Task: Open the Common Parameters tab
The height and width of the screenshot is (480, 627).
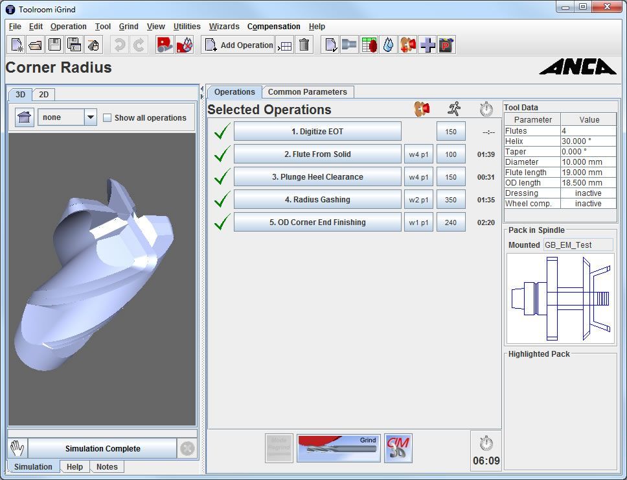Action: click(308, 91)
